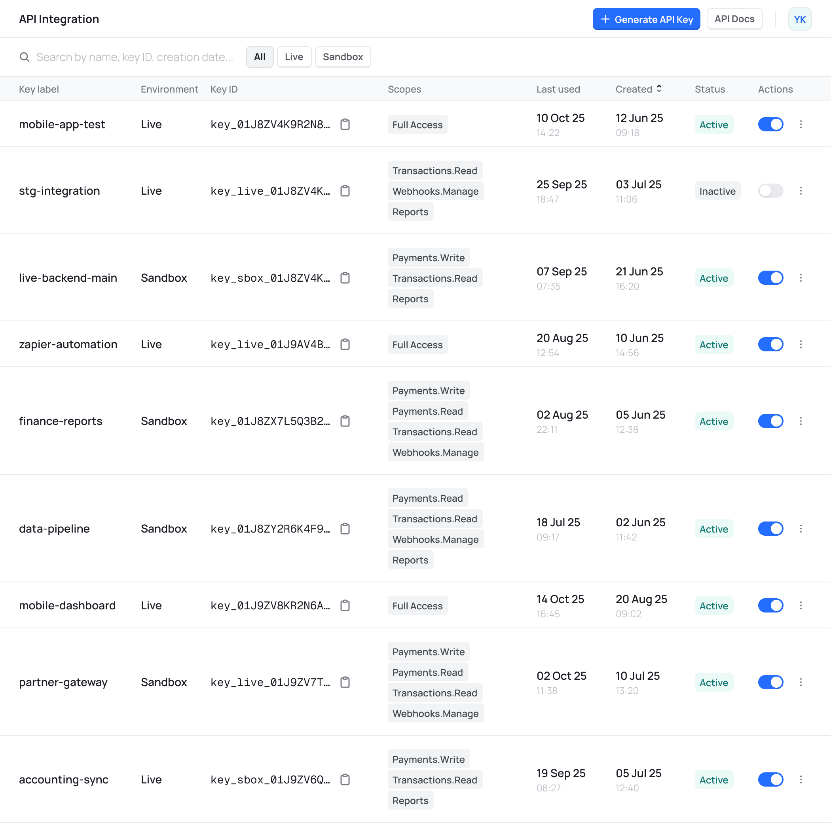Copy the accounting-sync key ID

(345, 779)
